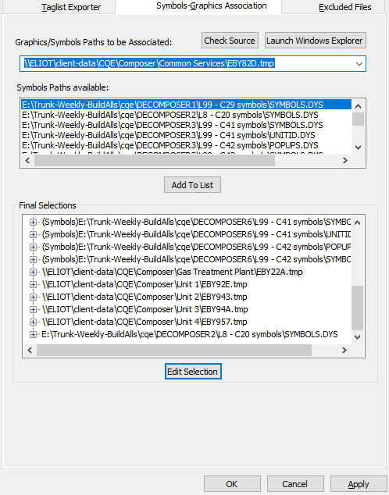Screen dimensions: 389x495
Task: Click the Check Source button
Action: point(230,41)
